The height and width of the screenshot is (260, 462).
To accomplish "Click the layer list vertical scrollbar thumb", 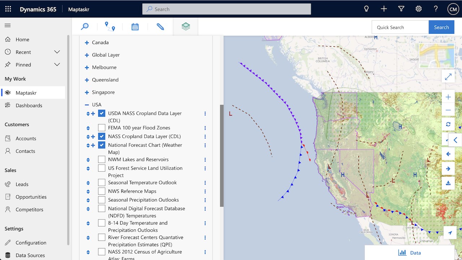I will pyautogui.click(x=222, y=156).
